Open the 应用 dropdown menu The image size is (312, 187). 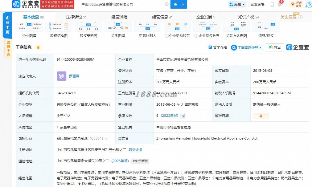237,4
